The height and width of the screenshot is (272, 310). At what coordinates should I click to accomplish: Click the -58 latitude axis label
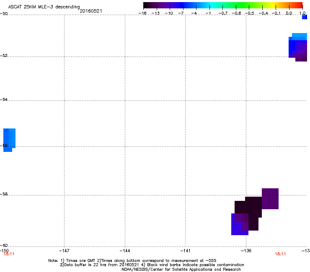point(4,194)
